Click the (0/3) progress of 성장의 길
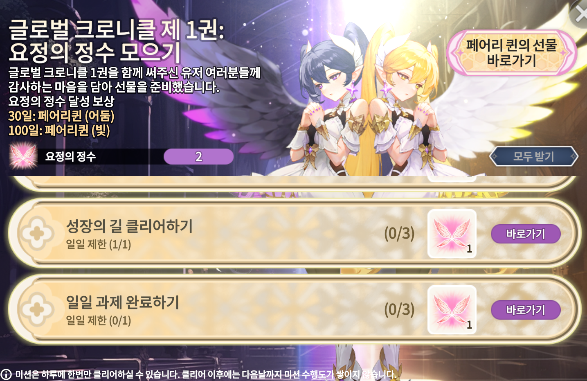 point(399,234)
